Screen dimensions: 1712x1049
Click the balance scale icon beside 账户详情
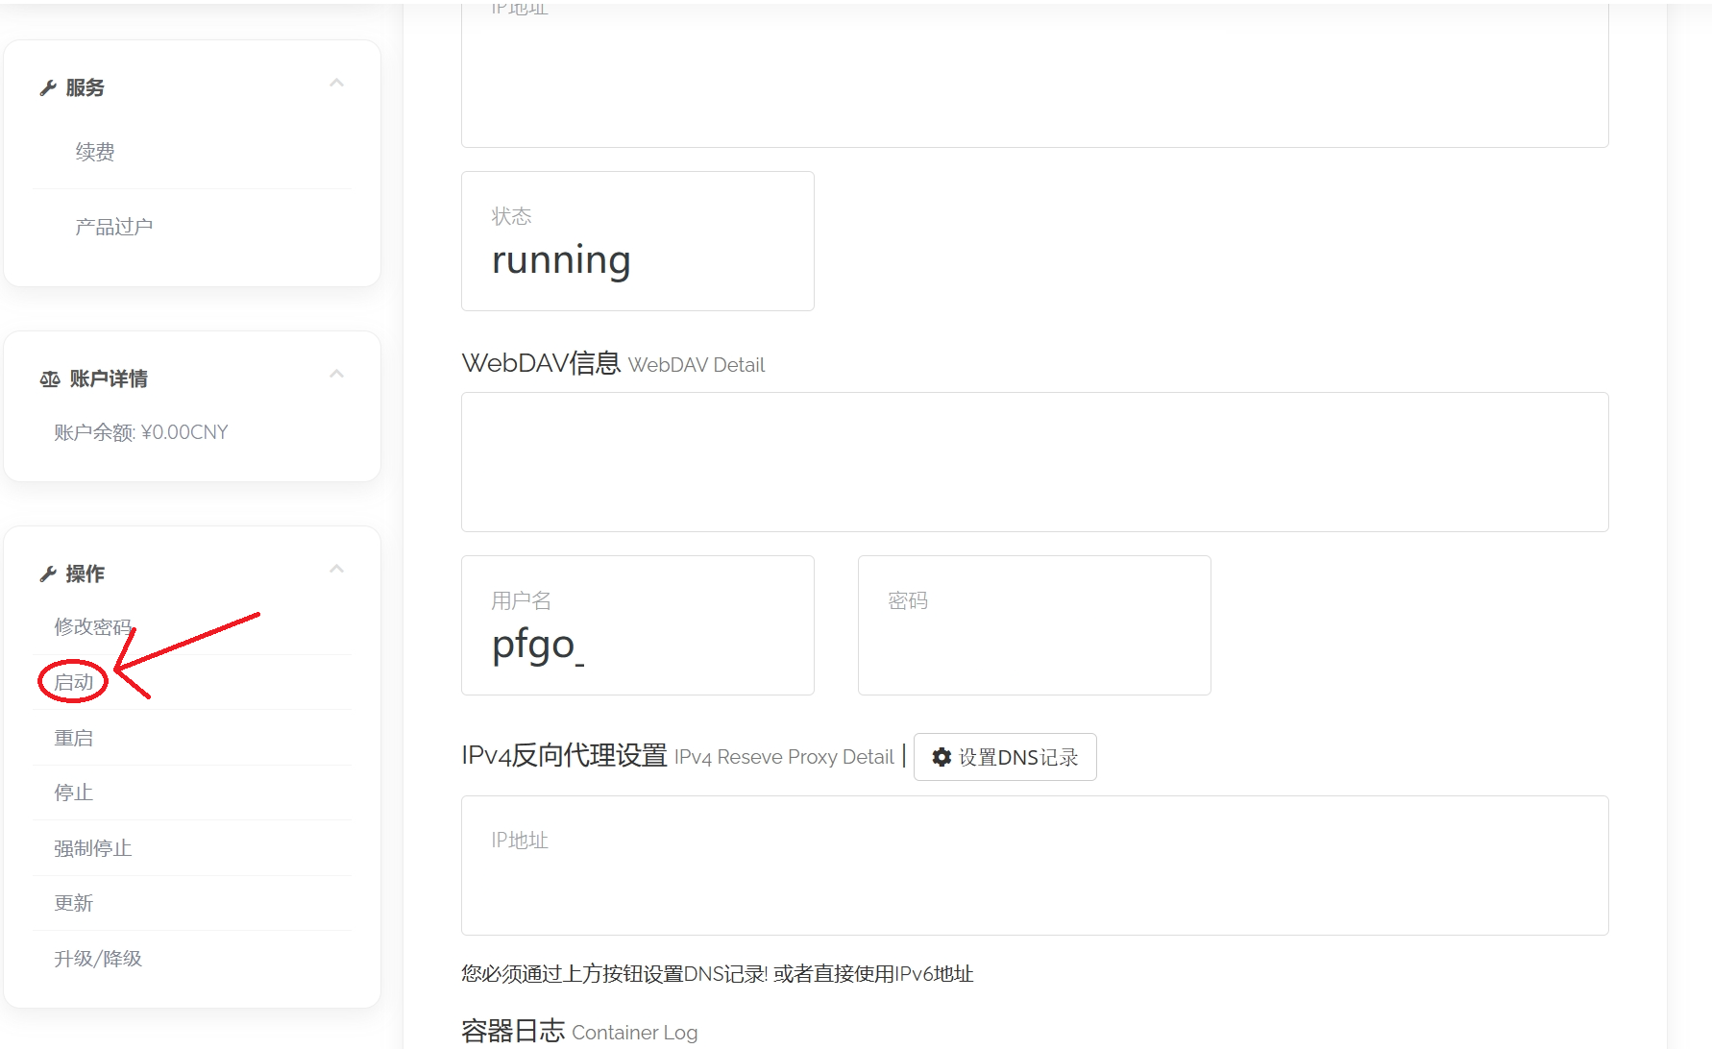pyautogui.click(x=50, y=379)
